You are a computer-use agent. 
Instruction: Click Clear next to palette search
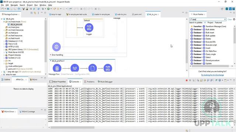[230, 19]
